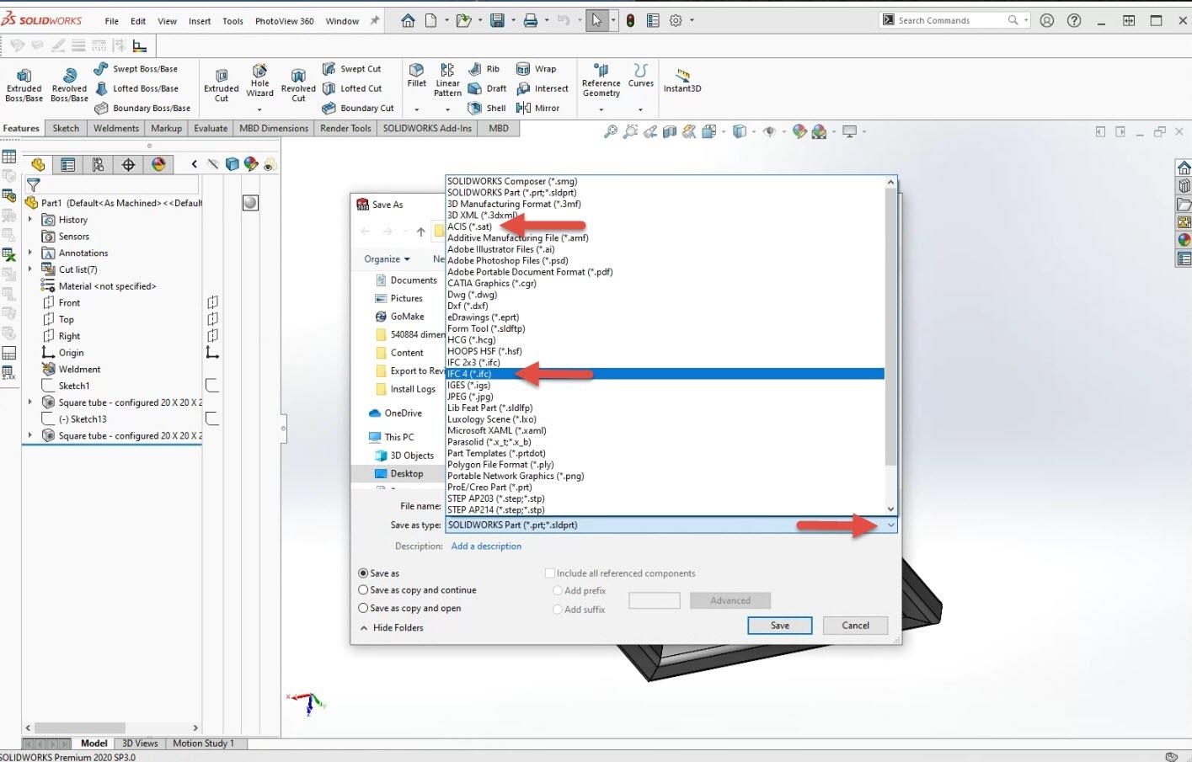
Task: Toggle Instant3D mode
Action: 682,81
